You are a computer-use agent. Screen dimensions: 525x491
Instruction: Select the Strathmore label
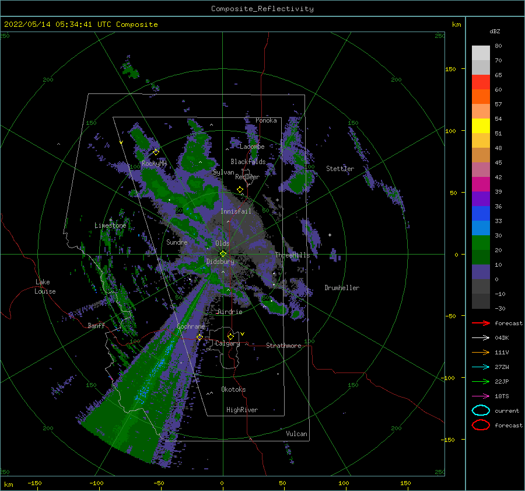click(283, 346)
